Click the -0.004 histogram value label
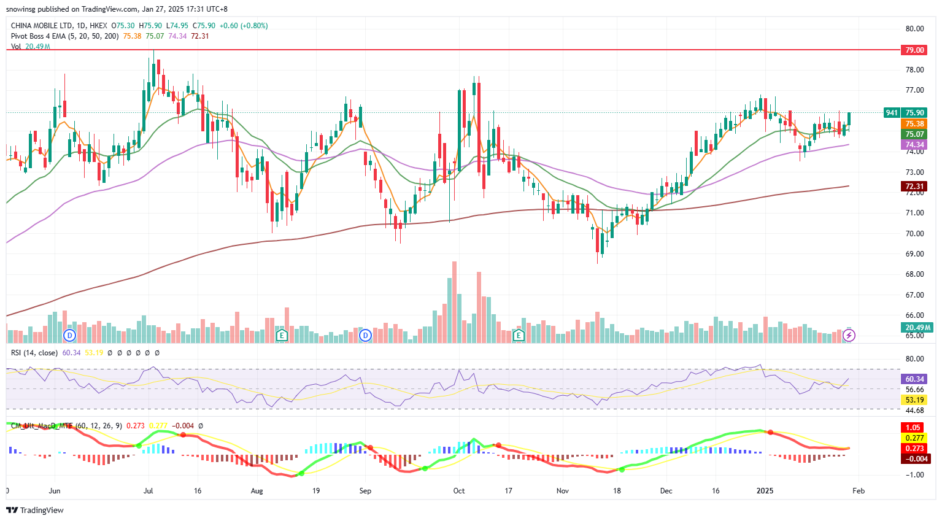This screenshot has height=521, width=942. pyautogui.click(x=916, y=459)
